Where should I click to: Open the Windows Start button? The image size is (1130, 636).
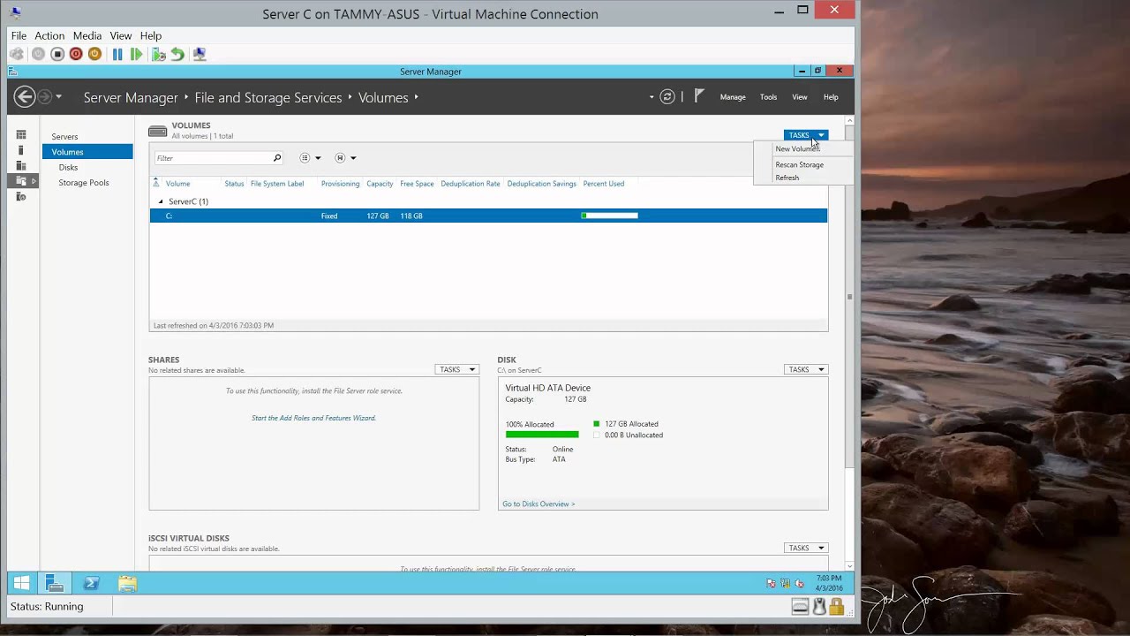tap(21, 583)
